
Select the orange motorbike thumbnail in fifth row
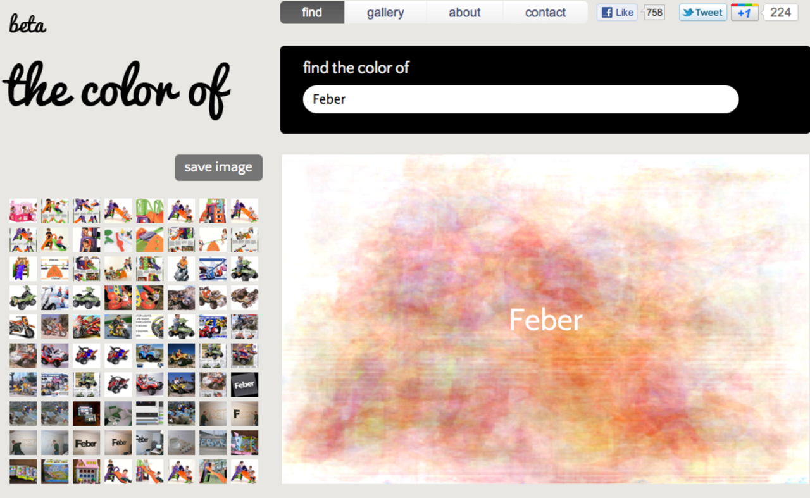click(x=23, y=327)
